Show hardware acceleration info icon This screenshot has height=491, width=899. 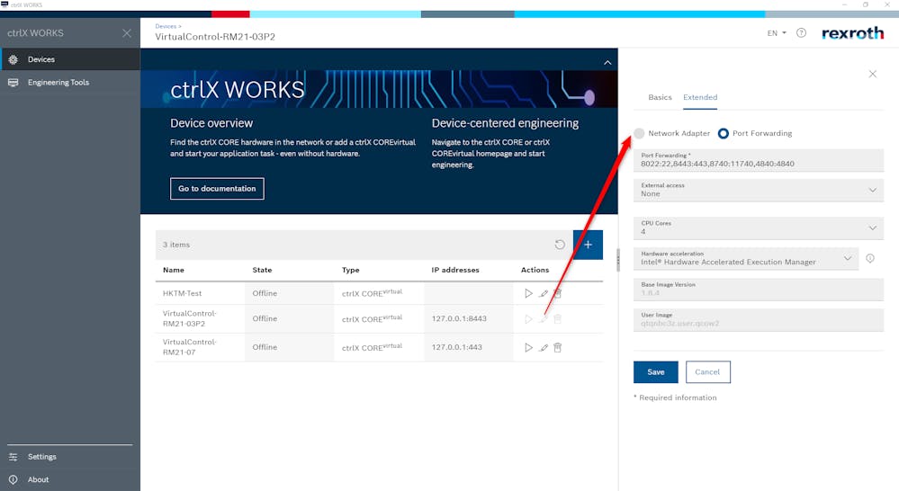[x=870, y=258]
